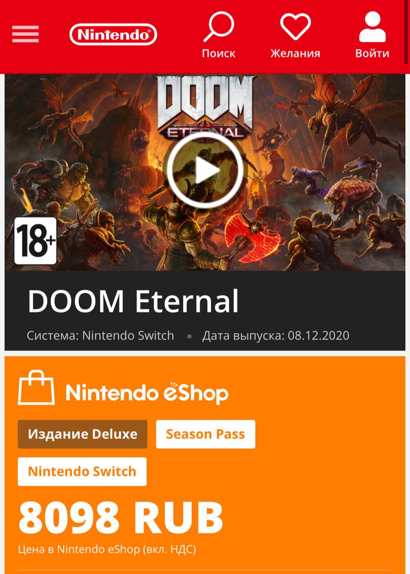The width and height of the screenshot is (410, 574).
Task: Switch to the Season Pass option
Action: [206, 434]
